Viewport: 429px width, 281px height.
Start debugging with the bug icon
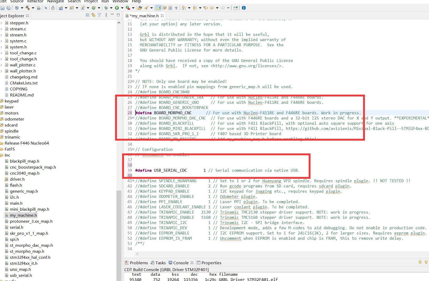point(106,8)
